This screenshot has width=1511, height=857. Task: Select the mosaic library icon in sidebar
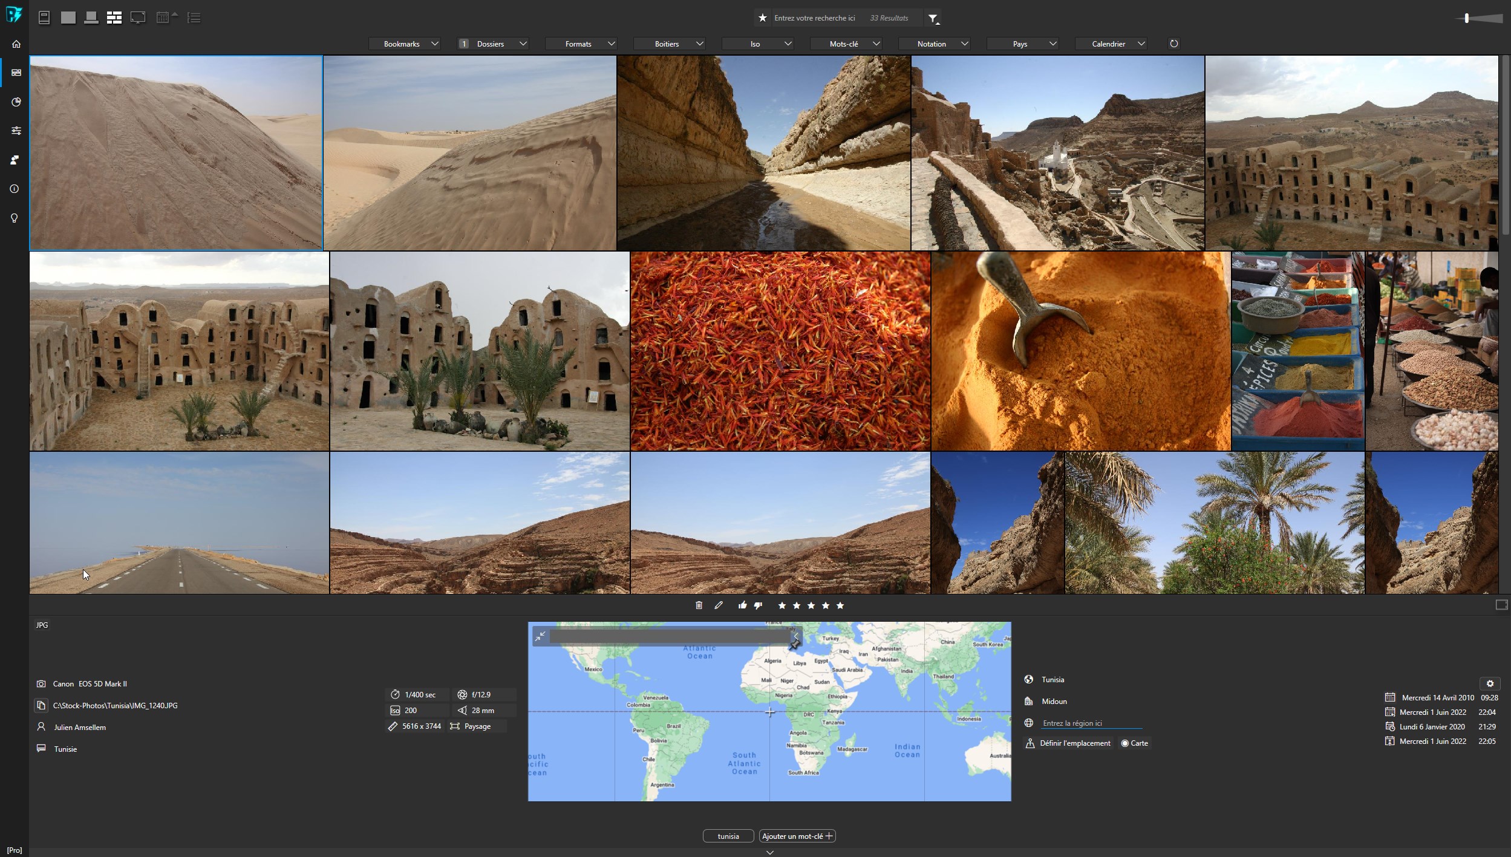(16, 73)
